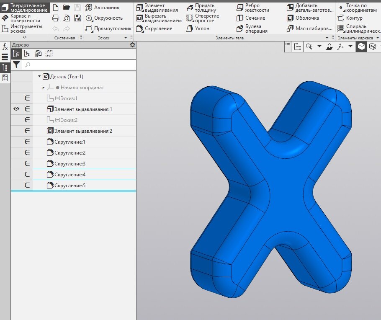Choose Булева операция command
381x320 pixels.
coord(252,29)
